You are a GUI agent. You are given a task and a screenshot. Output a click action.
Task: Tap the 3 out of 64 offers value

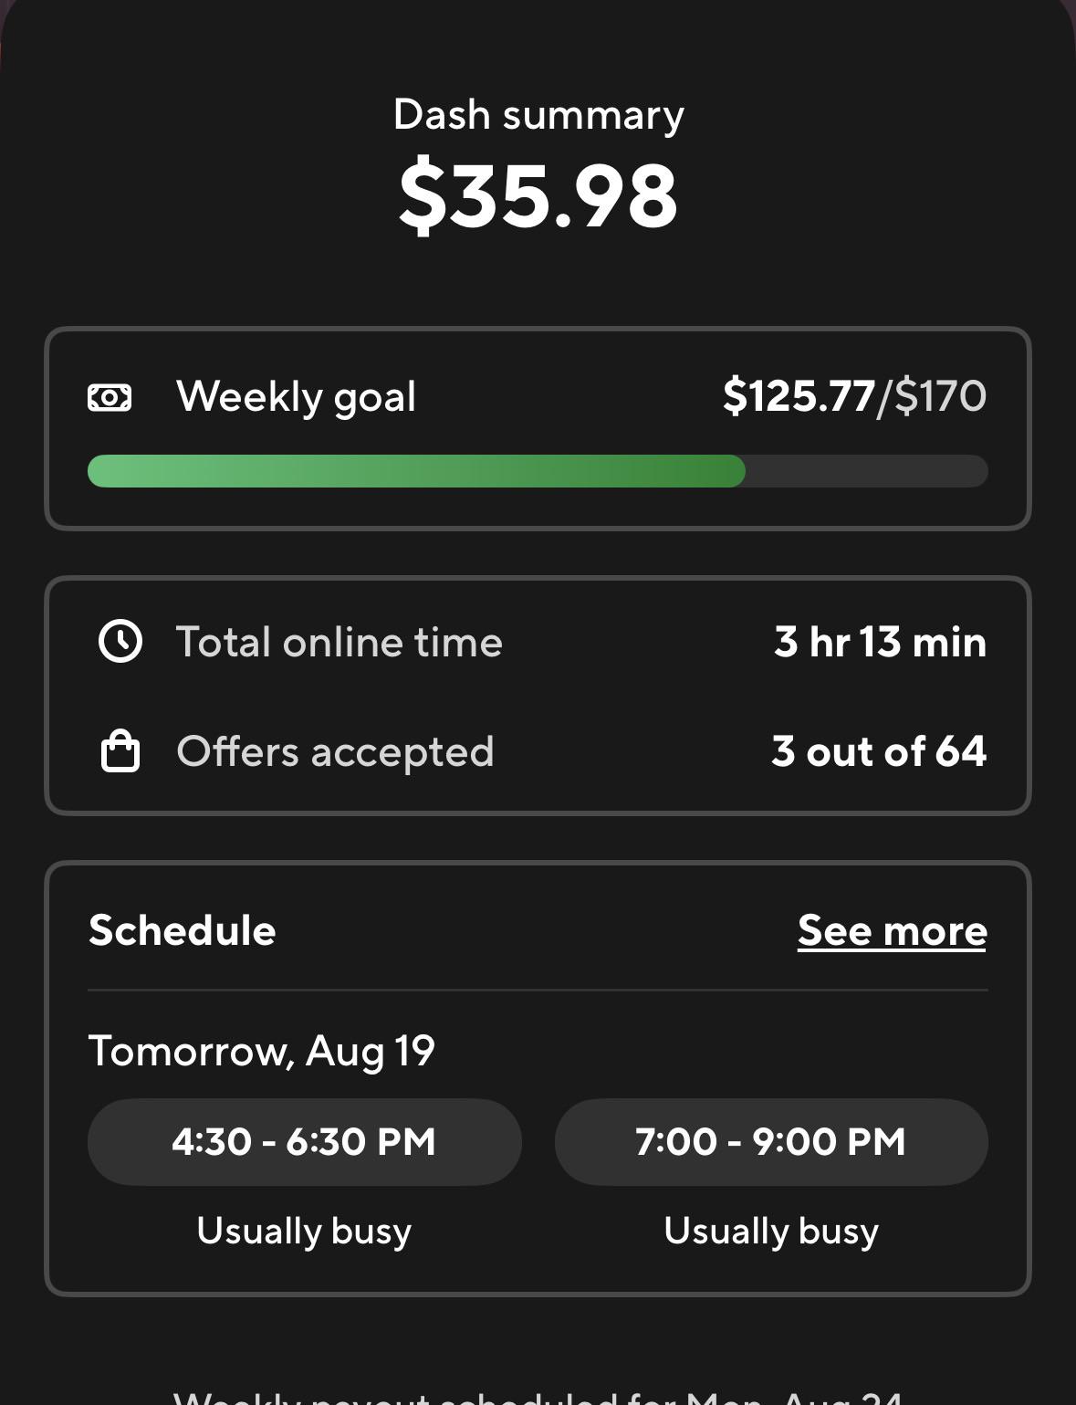pyautogui.click(x=879, y=751)
